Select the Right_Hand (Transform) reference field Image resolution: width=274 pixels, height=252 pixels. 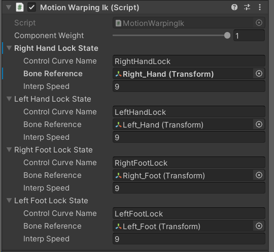tap(183, 74)
